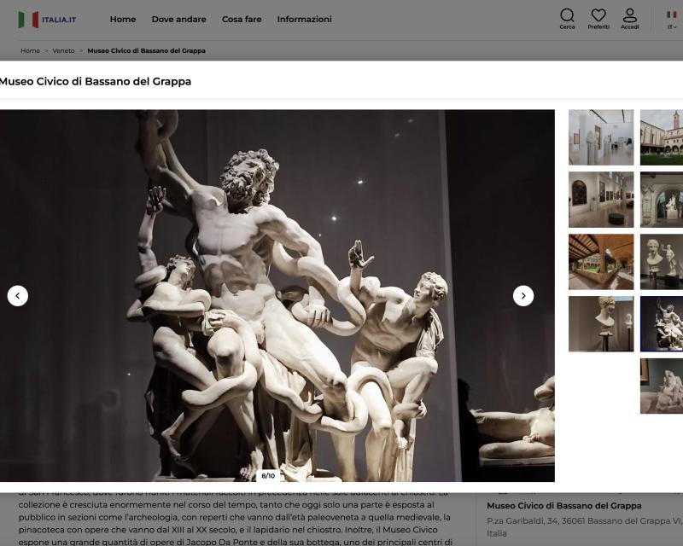Click the main Laocoön sculpture image
683x546 pixels.
tap(277, 296)
